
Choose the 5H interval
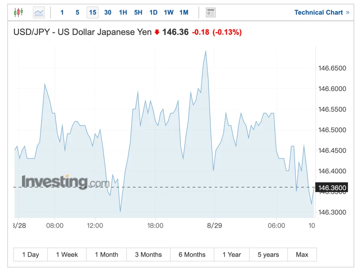pyautogui.click(x=138, y=12)
